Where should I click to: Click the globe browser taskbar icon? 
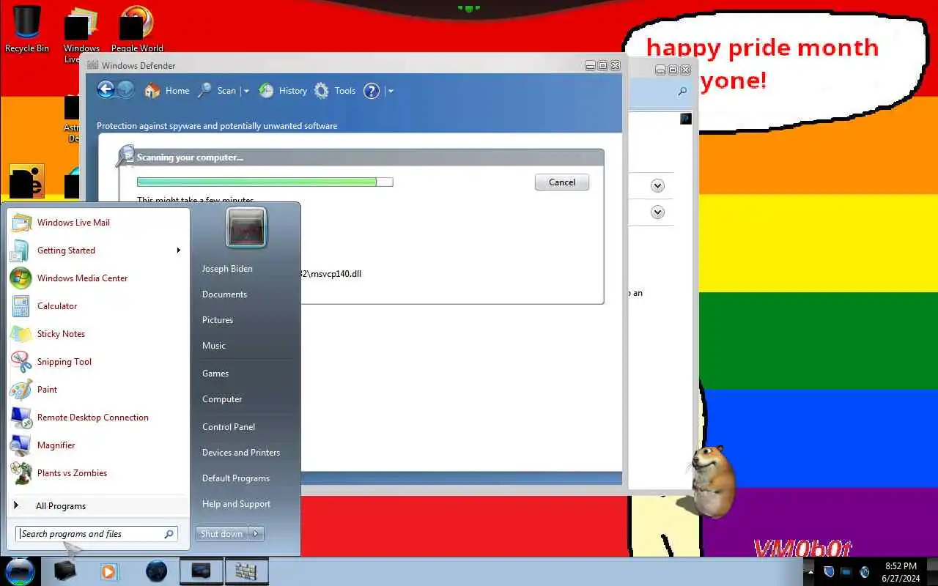click(156, 571)
